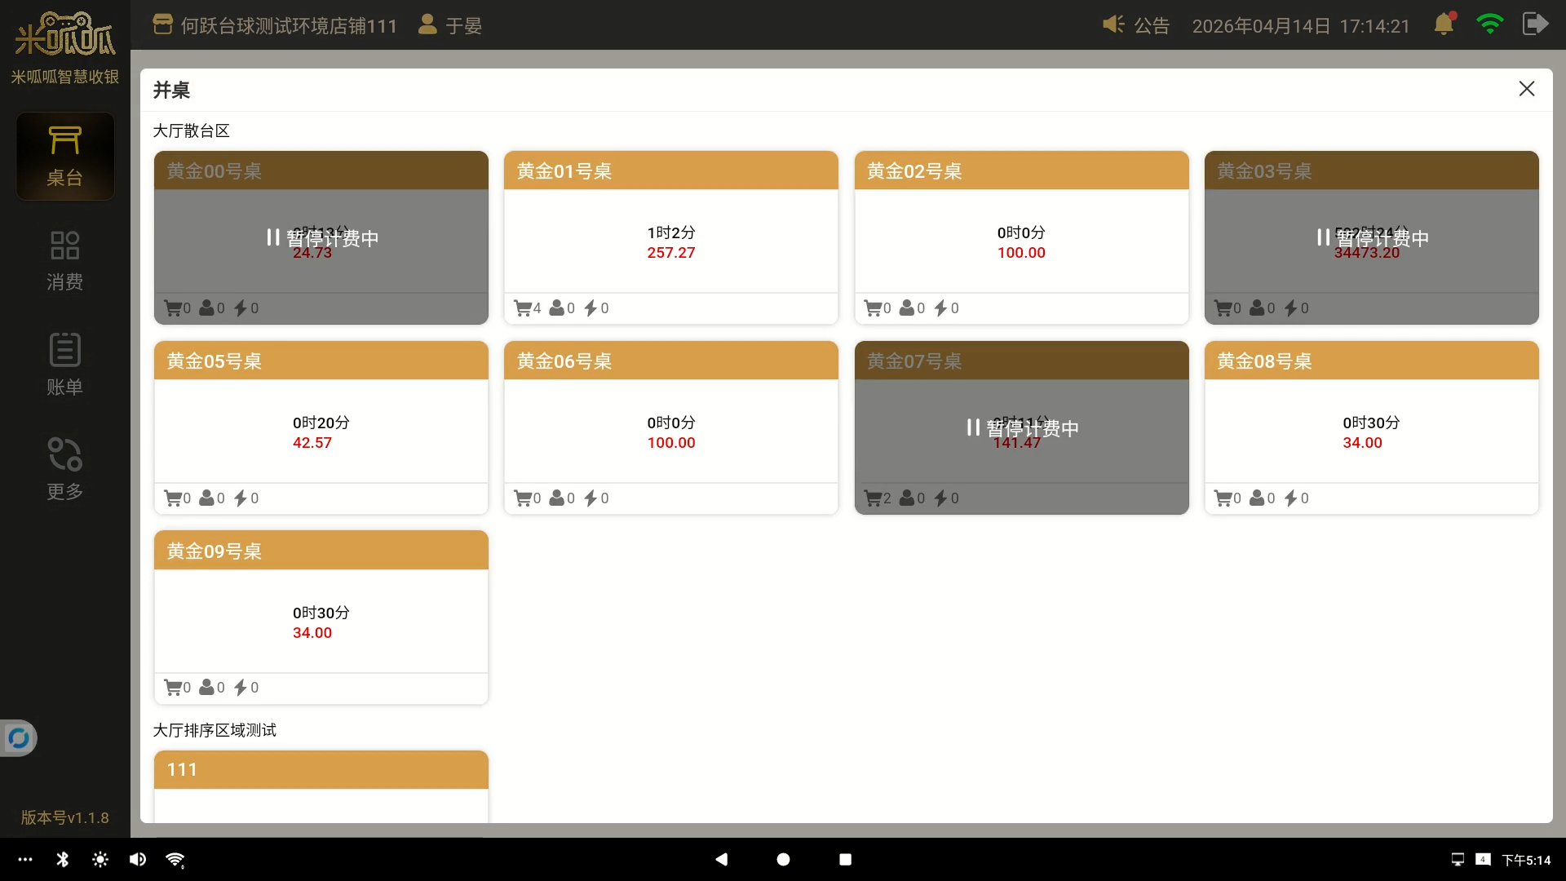Viewport: 1566px width, 881px height.
Task: Click the green Wi-Fi status icon in the header
Action: (1489, 24)
